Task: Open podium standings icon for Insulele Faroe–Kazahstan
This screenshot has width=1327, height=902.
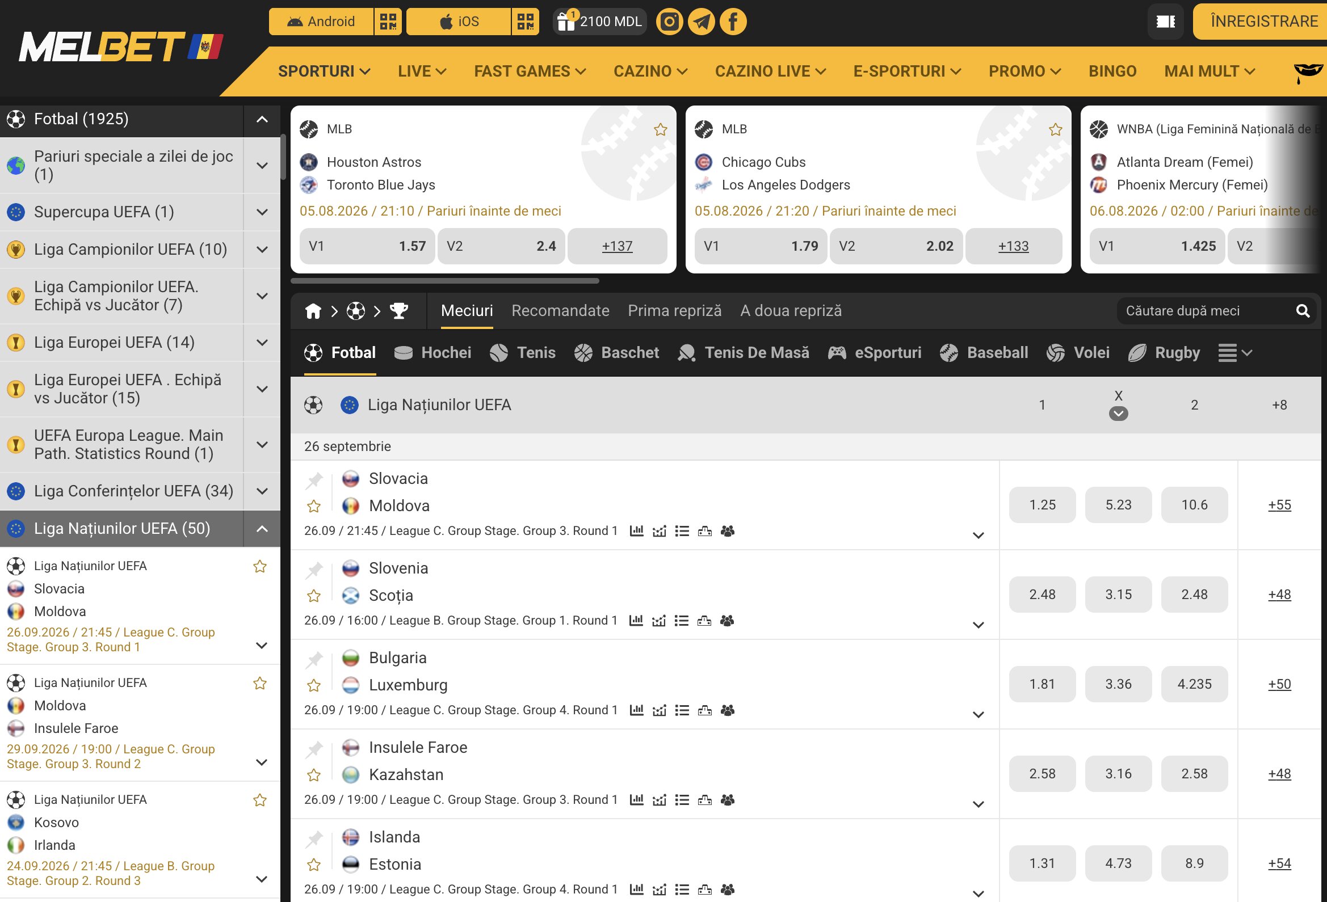Action: [704, 800]
